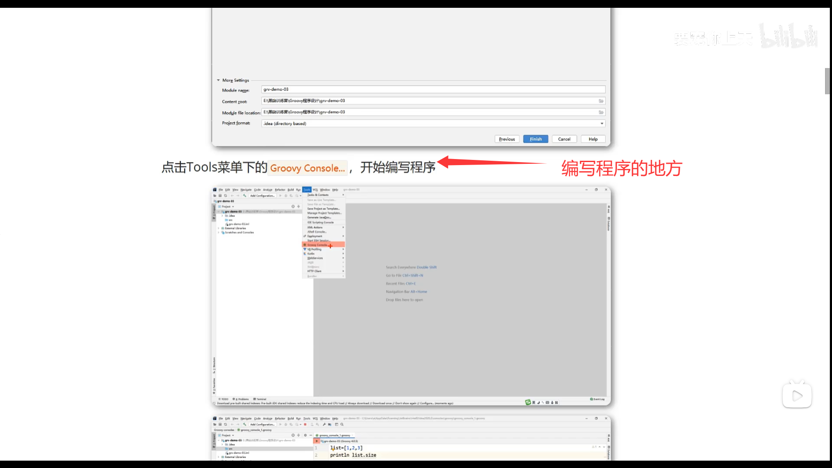Viewport: 832px width, 468px height.
Task: Click the magnifier Search Everywhere icon
Action: (342, 424)
